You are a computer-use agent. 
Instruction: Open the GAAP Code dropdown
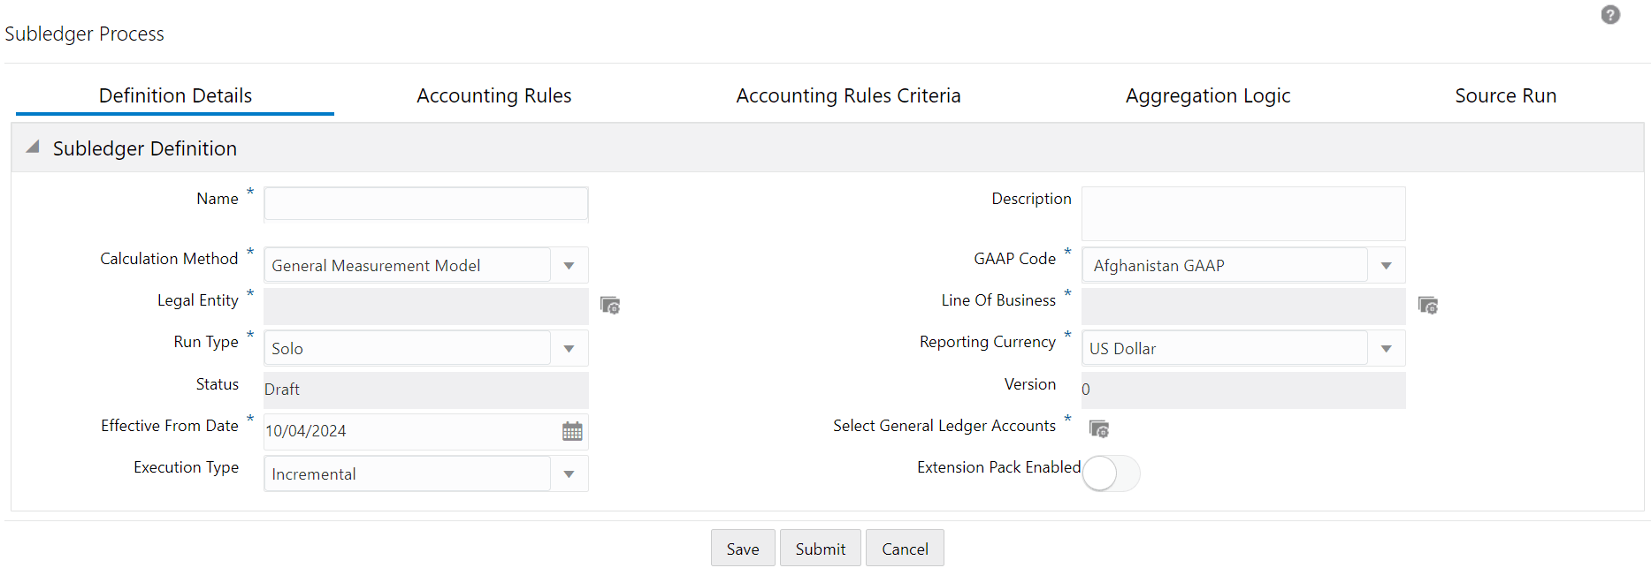1387,266
